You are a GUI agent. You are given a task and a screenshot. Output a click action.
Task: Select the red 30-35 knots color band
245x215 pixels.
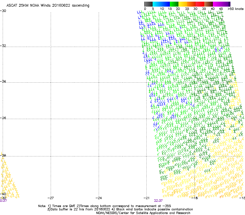click(x=200, y=4)
